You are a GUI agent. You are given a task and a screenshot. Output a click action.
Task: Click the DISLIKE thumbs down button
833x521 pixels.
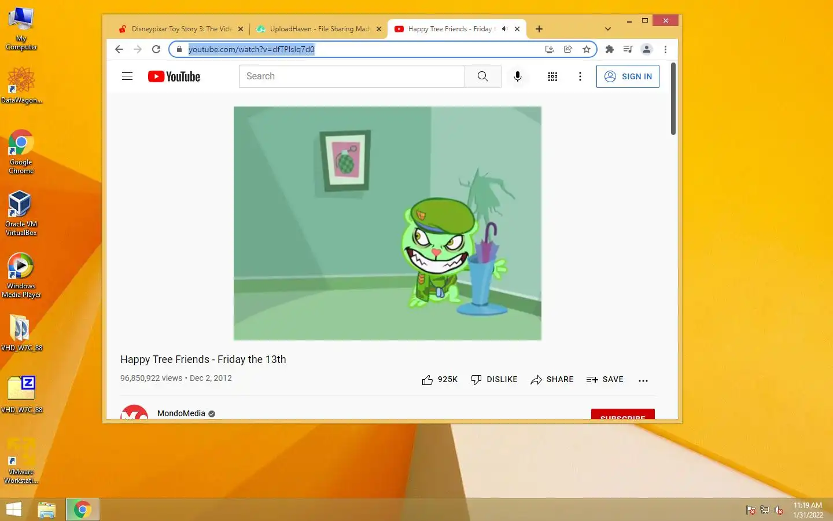pyautogui.click(x=494, y=380)
